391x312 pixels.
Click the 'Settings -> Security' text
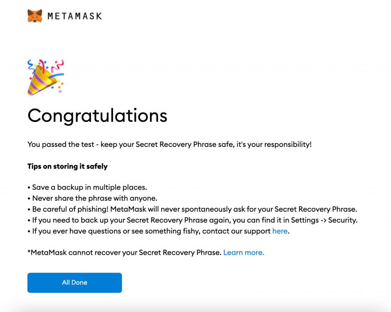[324, 220]
